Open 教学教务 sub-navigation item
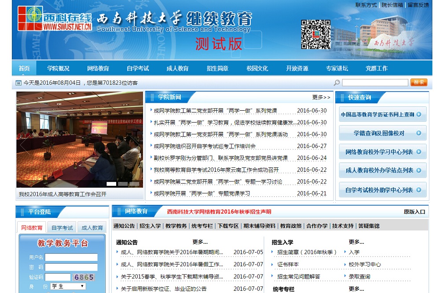 (x=176, y=226)
